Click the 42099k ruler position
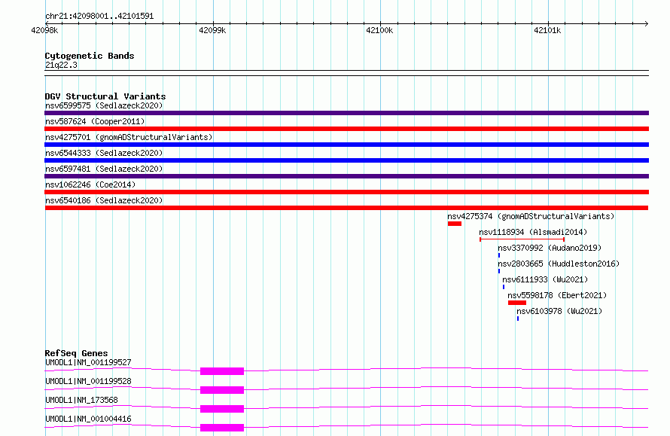Screen dimensions: 670x436 point(212,30)
